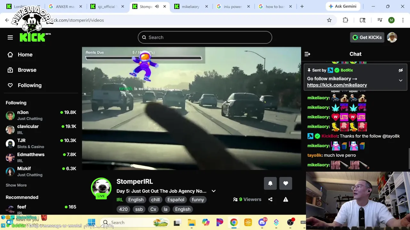Collapse the chat panel with the arrow icon

pos(307,54)
